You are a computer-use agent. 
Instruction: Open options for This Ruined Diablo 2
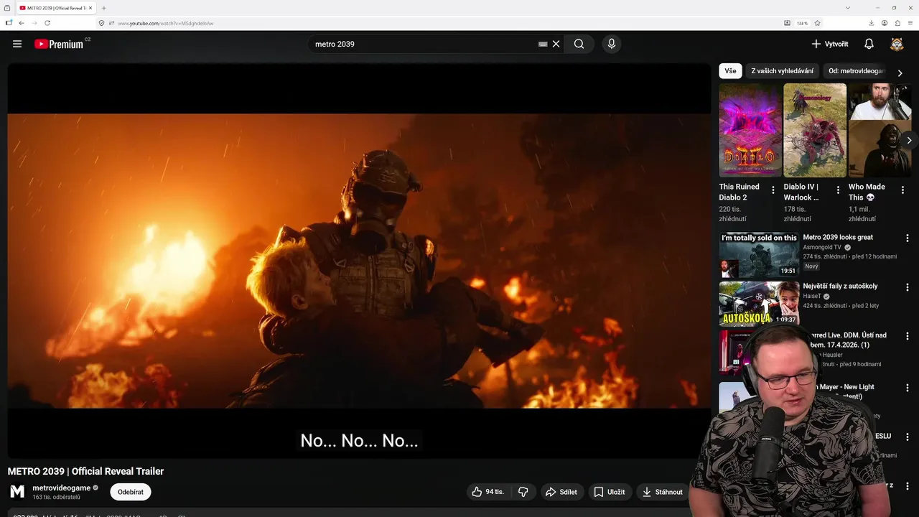click(x=773, y=190)
